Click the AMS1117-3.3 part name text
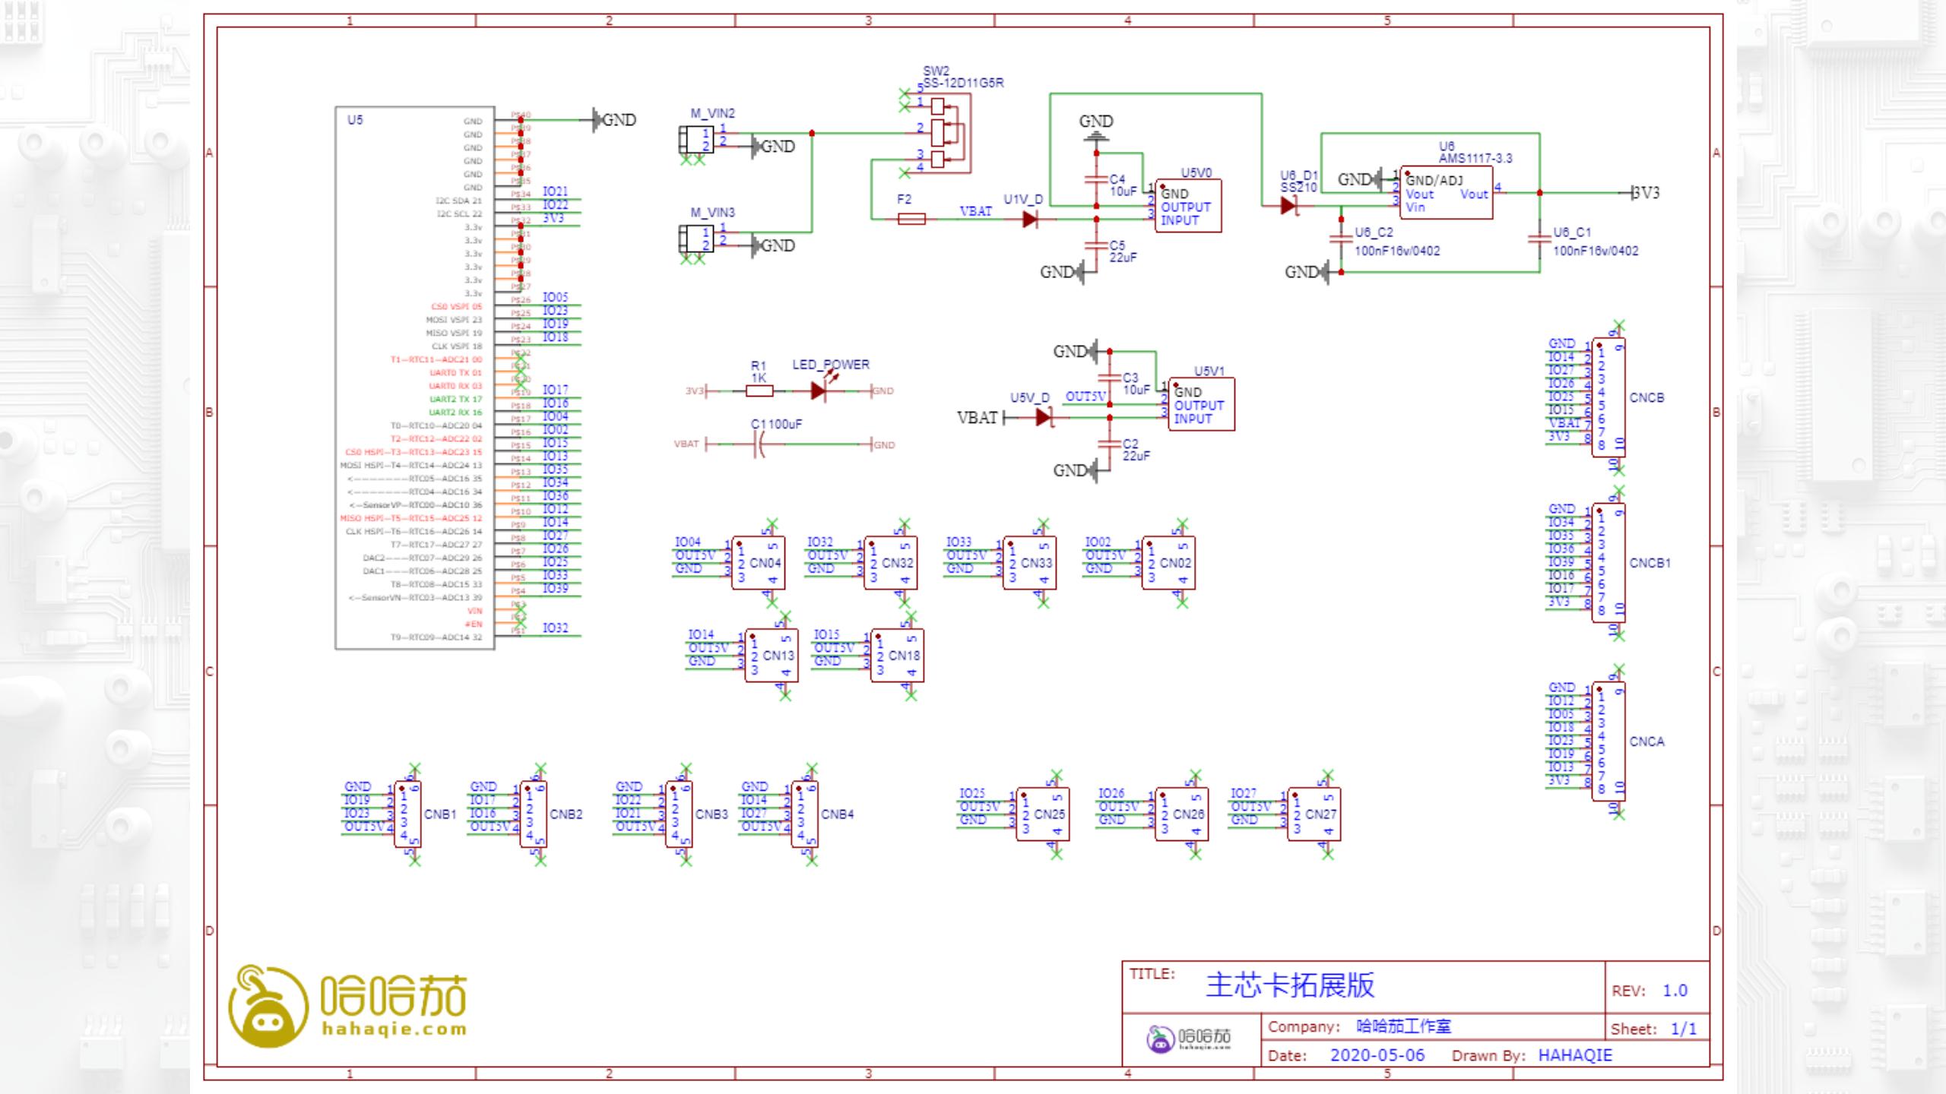The height and width of the screenshot is (1094, 1946). click(x=1475, y=159)
